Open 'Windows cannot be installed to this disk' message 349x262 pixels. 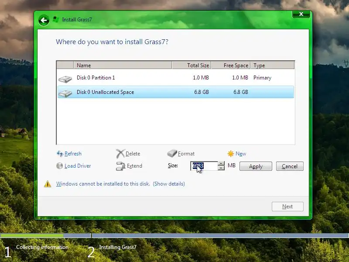coord(103,184)
